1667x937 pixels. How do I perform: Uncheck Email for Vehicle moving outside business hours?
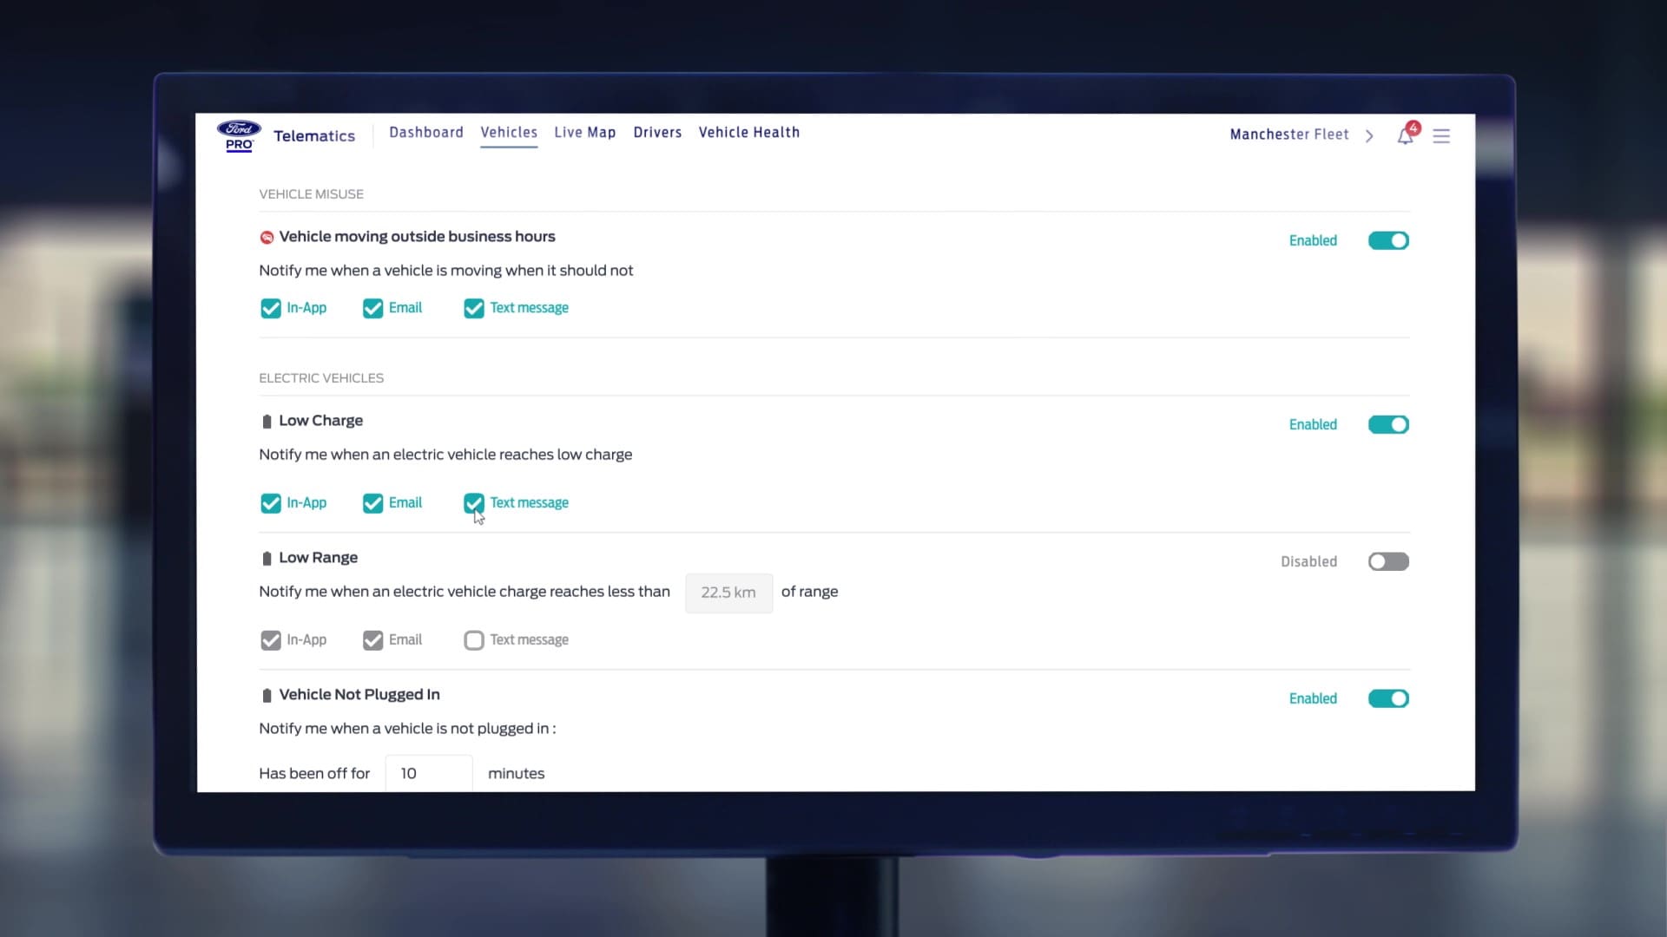[372, 308]
